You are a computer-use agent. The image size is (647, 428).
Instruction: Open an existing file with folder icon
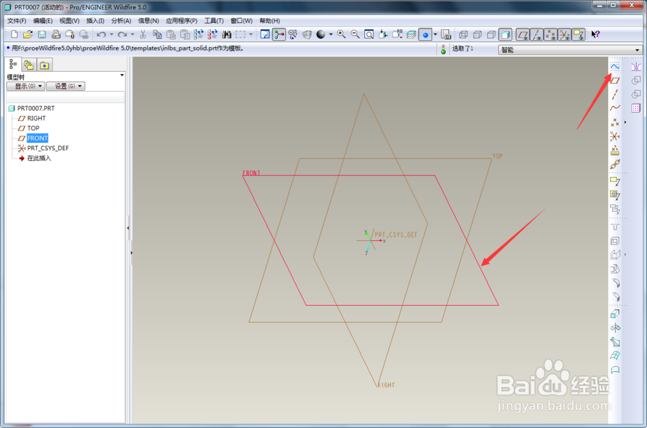pyautogui.click(x=28, y=34)
